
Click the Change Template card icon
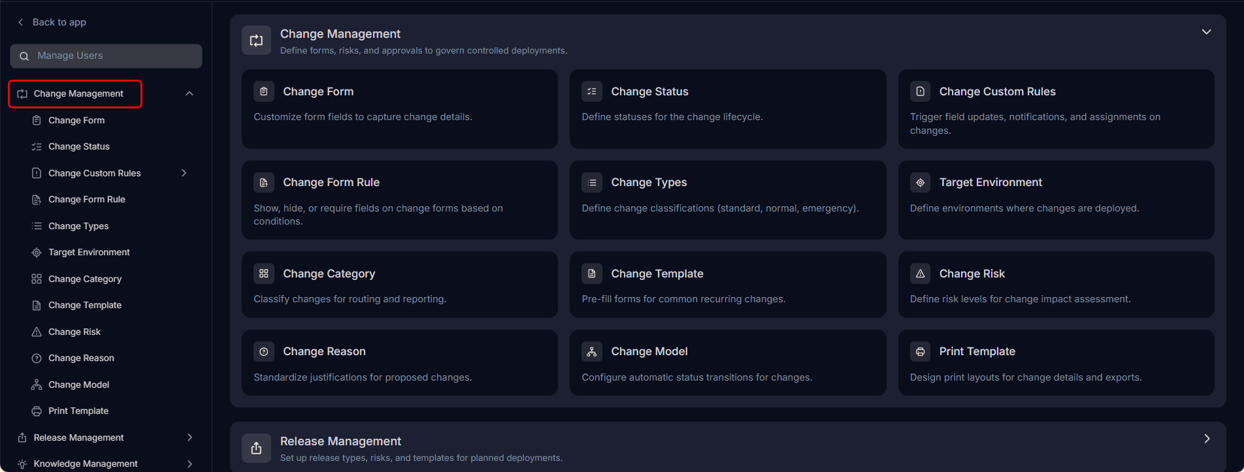(592, 274)
